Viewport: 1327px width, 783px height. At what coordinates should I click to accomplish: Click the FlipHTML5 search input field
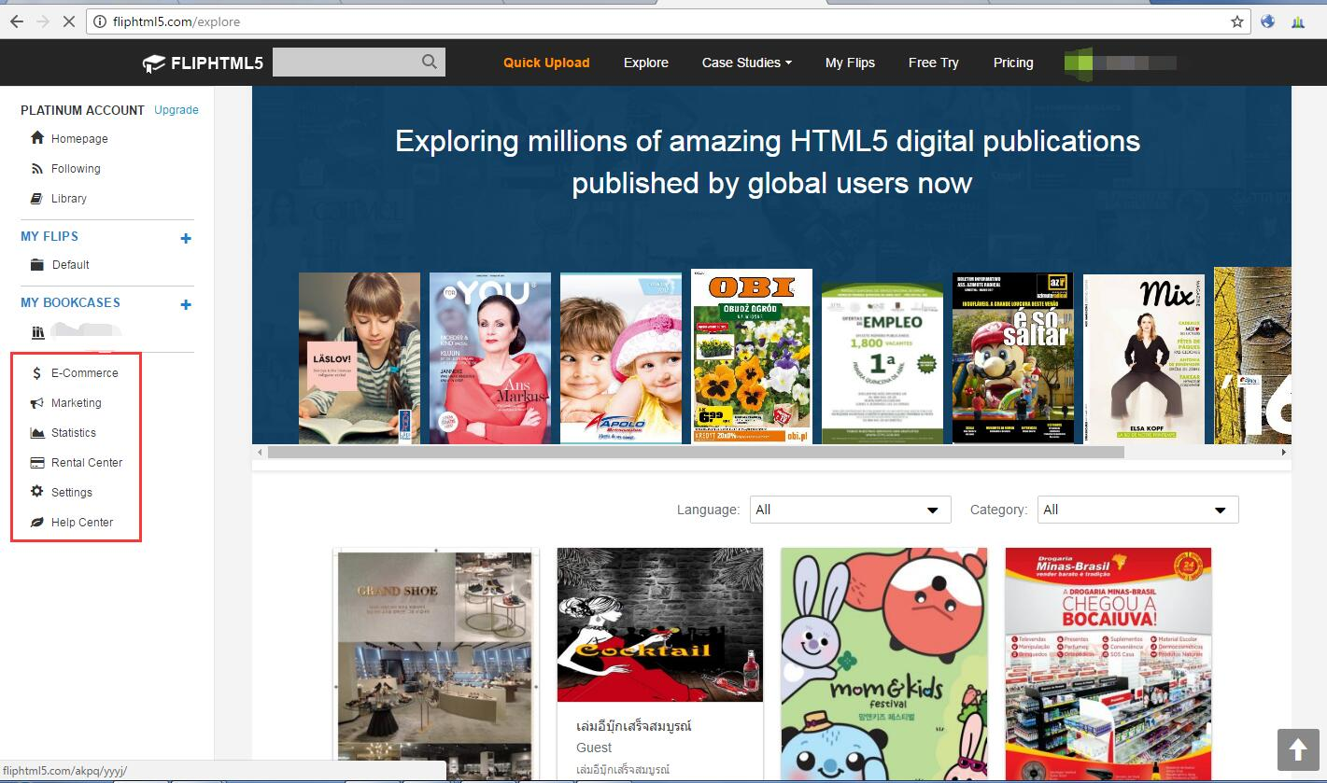coord(346,63)
